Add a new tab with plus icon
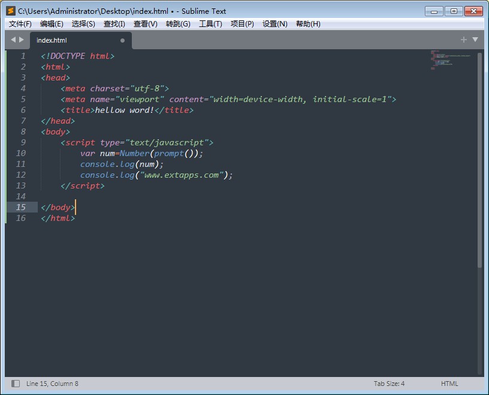The image size is (489, 395). [463, 40]
